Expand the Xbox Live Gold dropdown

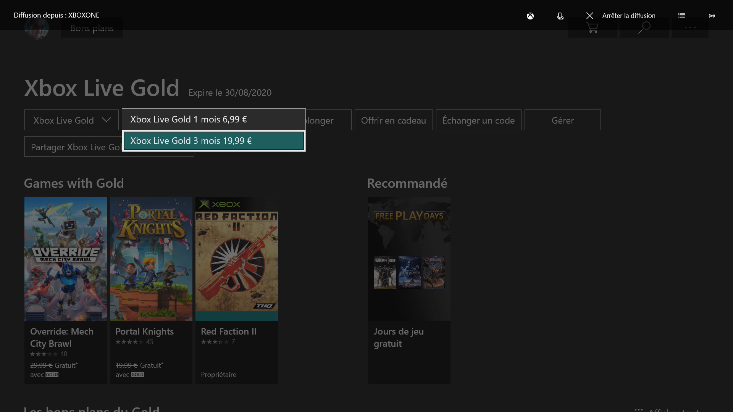tap(71, 120)
